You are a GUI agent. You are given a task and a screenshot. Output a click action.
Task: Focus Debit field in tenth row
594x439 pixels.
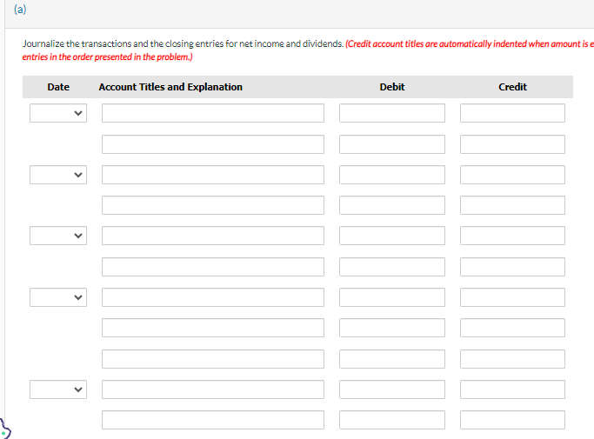(392, 389)
